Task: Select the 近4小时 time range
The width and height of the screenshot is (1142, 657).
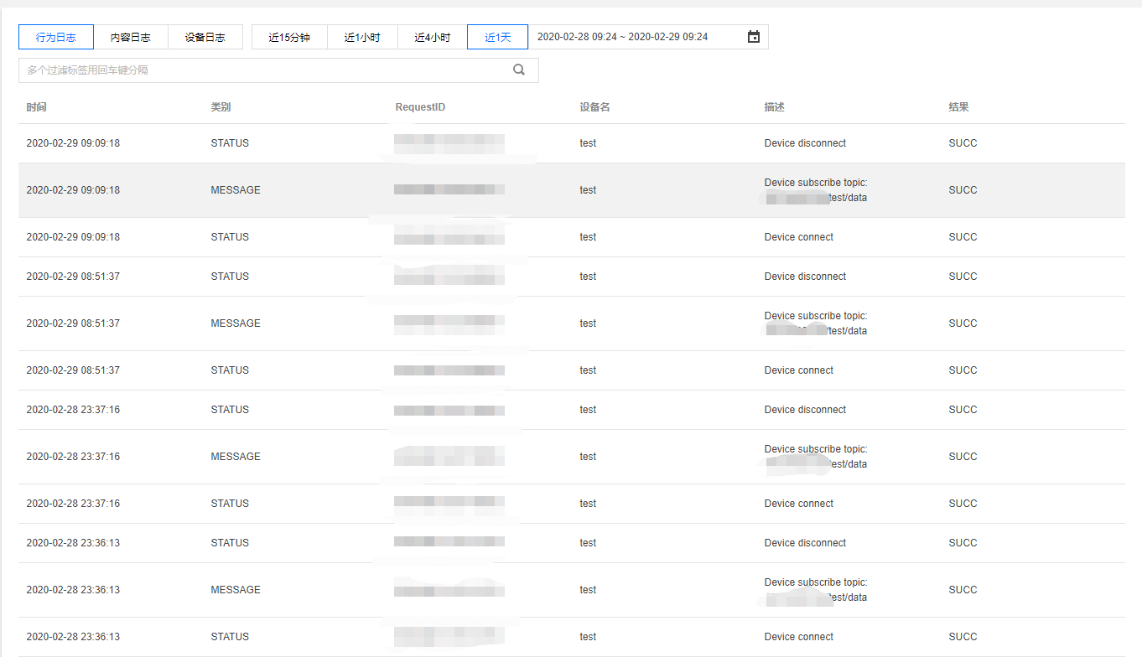Action: coord(431,36)
